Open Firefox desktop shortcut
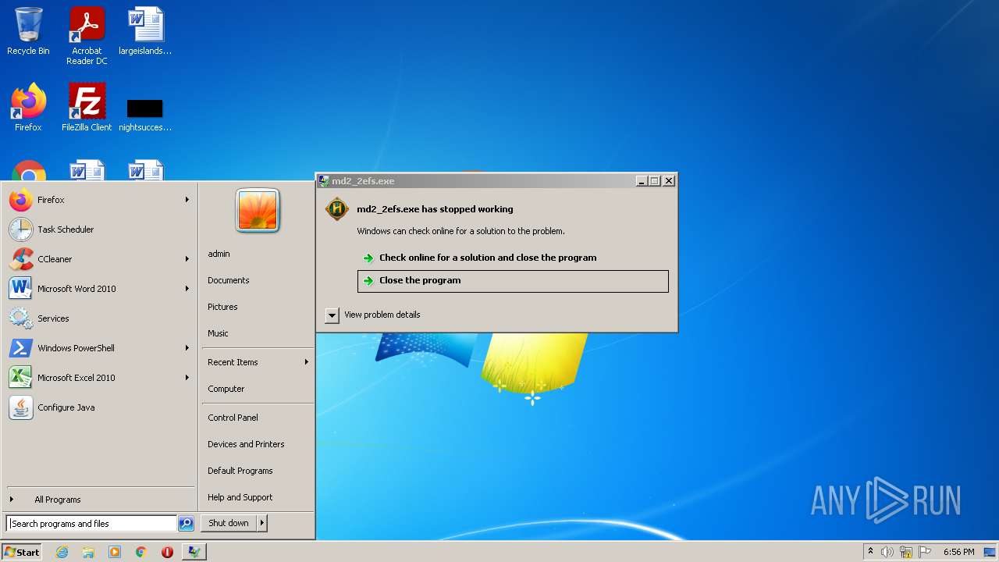Screen dimensions: 999x562 pos(28,108)
